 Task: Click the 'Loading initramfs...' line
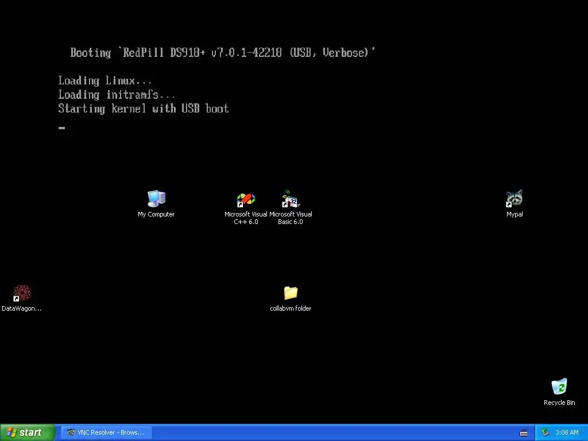(117, 95)
